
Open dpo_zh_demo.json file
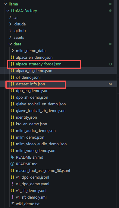coord(32,97)
